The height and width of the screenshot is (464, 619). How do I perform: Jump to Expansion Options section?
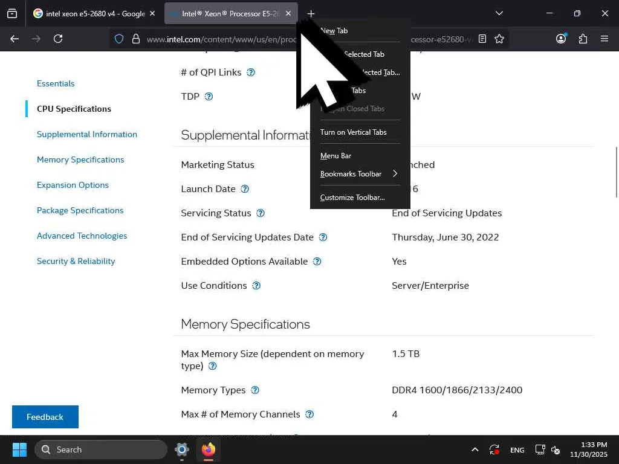pyautogui.click(x=73, y=185)
